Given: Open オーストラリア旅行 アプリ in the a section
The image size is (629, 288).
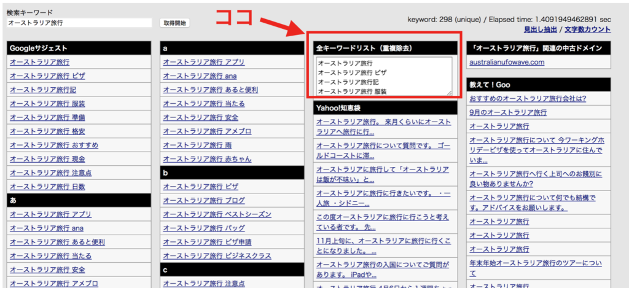Looking at the screenshot, I should pyautogui.click(x=204, y=62).
